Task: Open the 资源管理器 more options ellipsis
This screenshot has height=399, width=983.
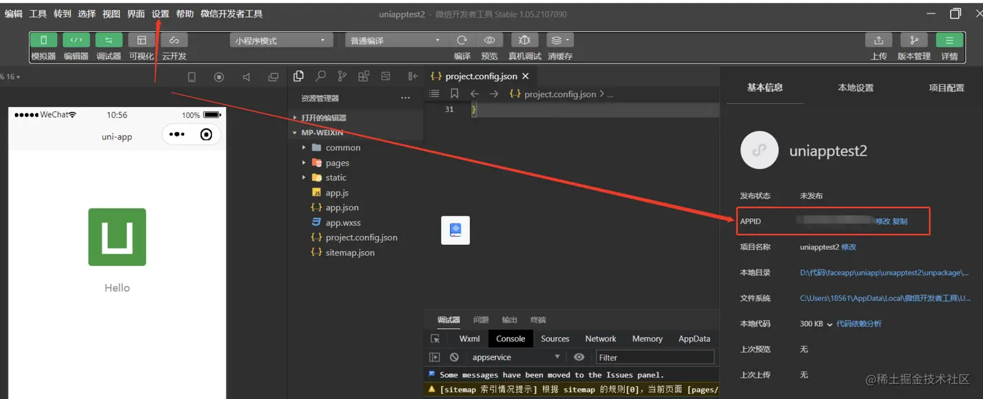Action: [x=406, y=98]
